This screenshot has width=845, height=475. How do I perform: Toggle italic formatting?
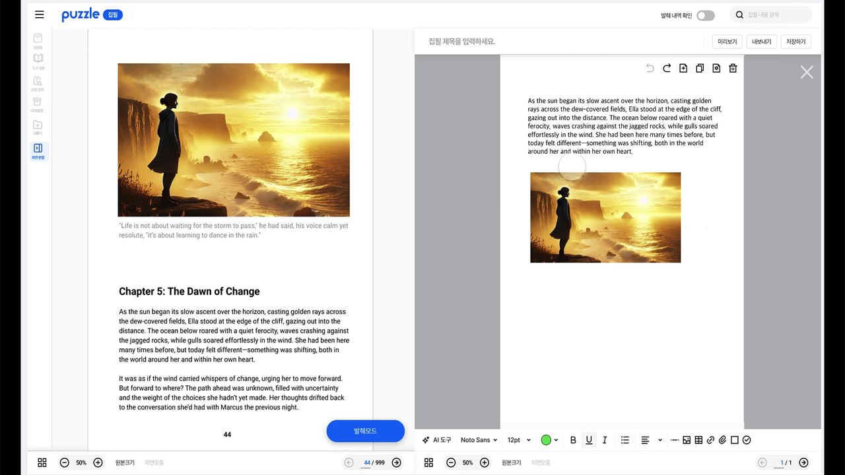point(605,440)
